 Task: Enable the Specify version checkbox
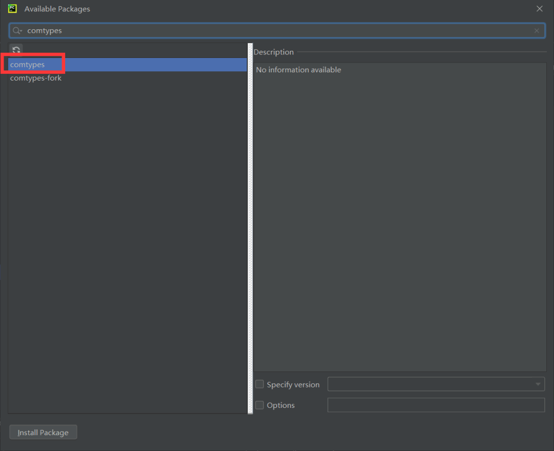click(260, 384)
